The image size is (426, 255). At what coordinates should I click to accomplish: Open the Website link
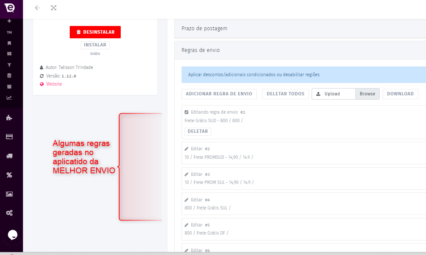point(54,84)
